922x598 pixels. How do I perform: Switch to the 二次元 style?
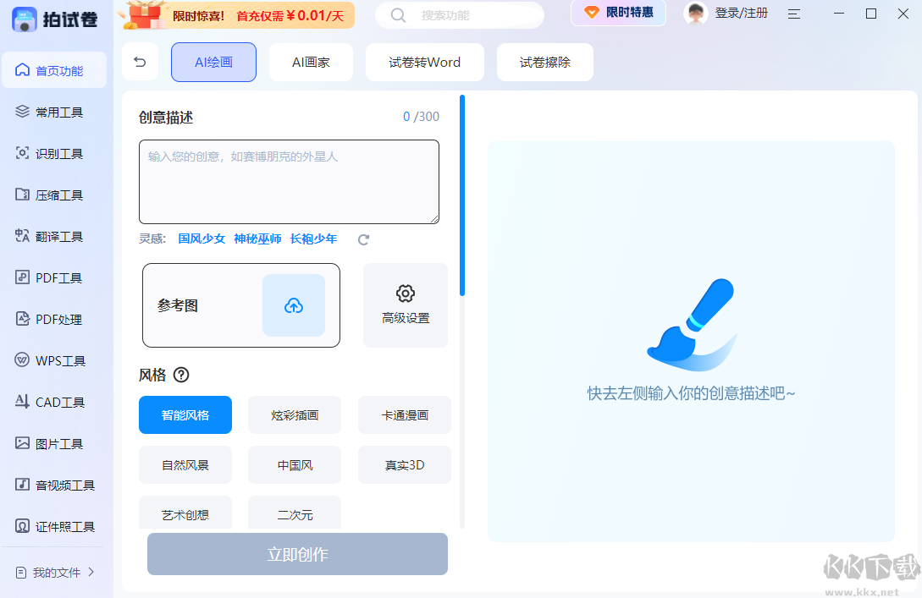pyautogui.click(x=294, y=513)
